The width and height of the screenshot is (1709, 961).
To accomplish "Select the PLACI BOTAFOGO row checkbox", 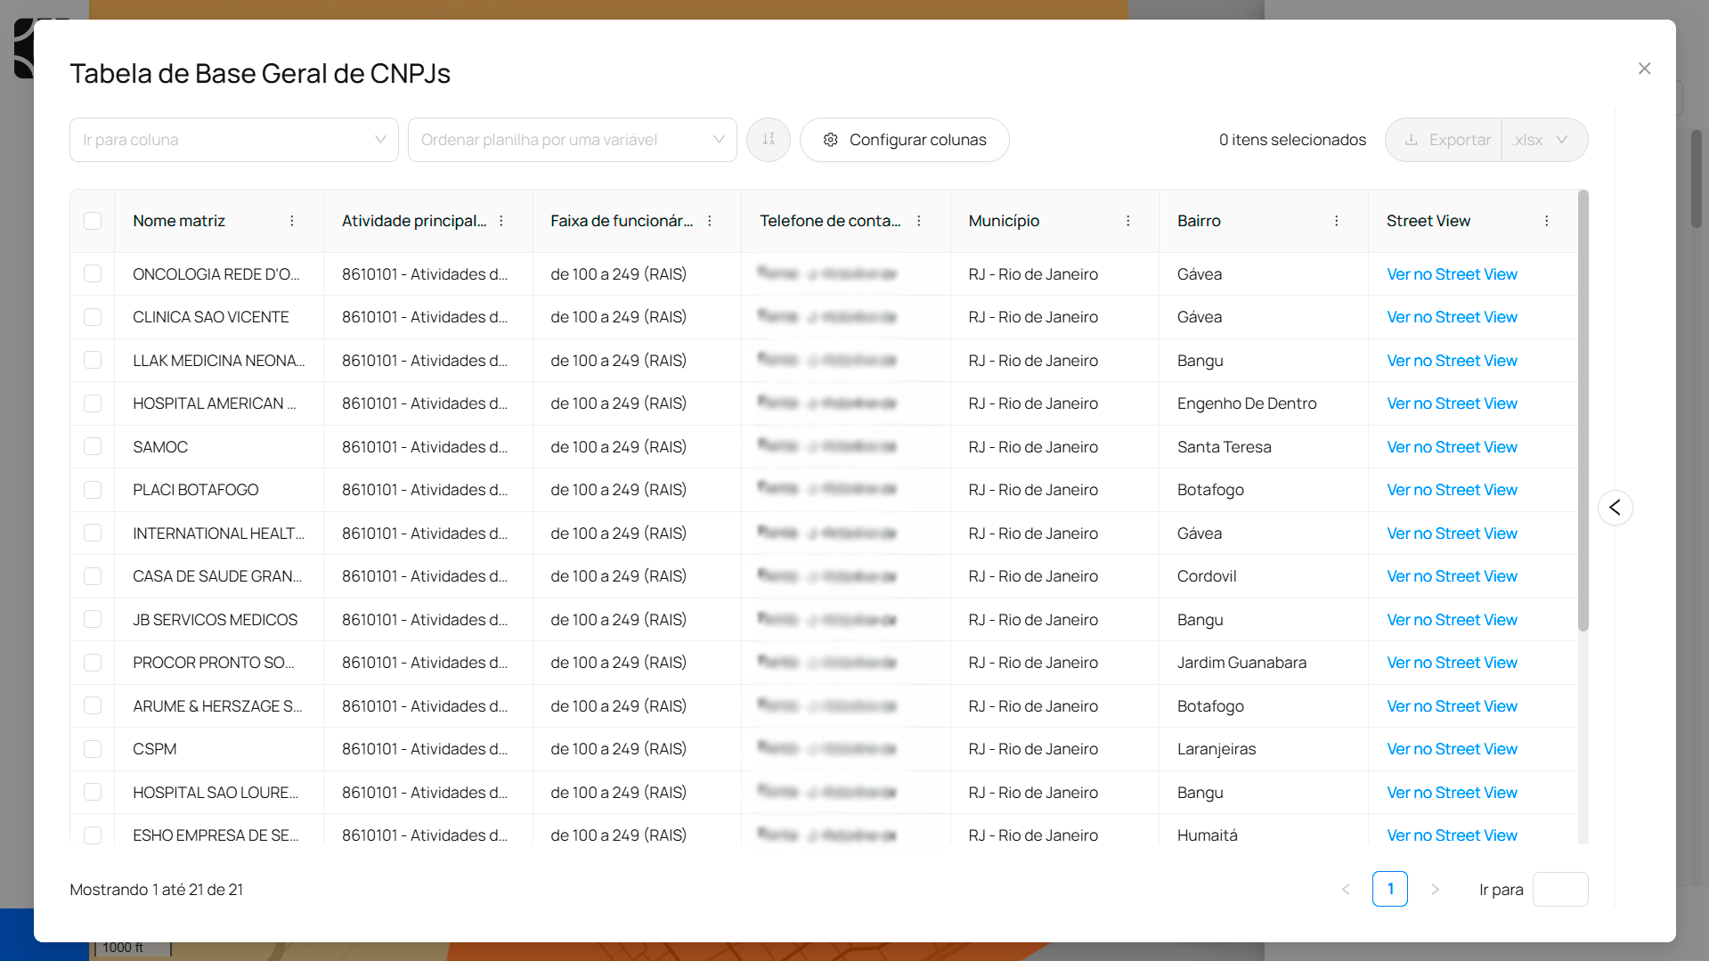I will 93,490.
